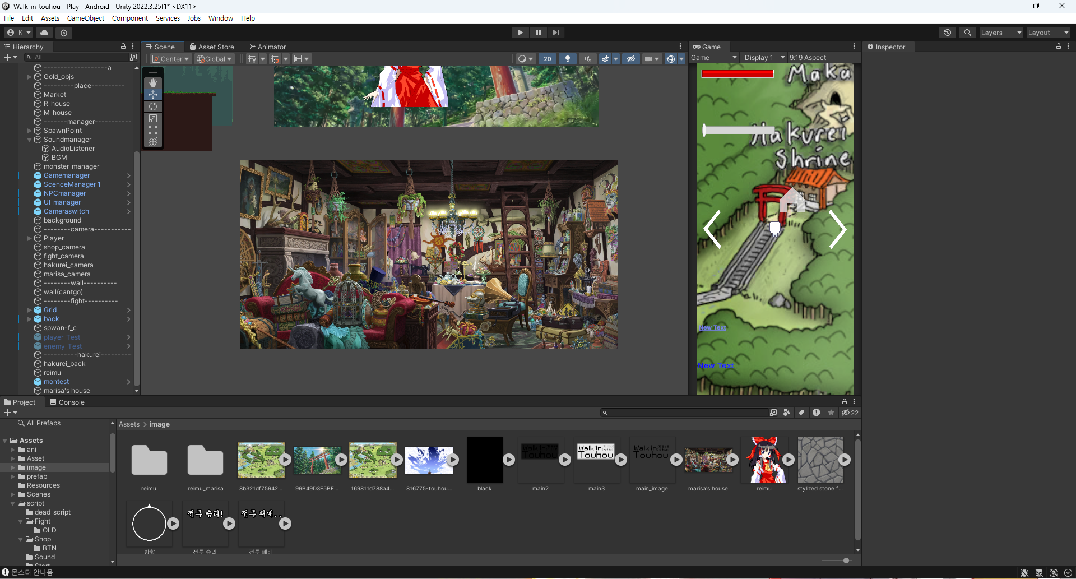The width and height of the screenshot is (1076, 579).
Task: Open search by label filter in Project
Action: click(801, 413)
